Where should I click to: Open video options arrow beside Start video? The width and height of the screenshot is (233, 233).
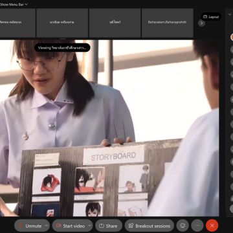click(x=90, y=226)
